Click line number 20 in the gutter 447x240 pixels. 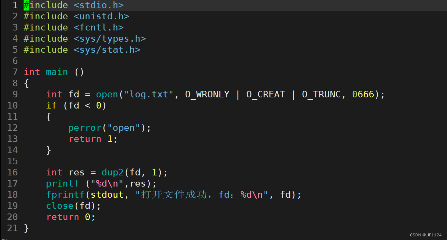click(12, 217)
